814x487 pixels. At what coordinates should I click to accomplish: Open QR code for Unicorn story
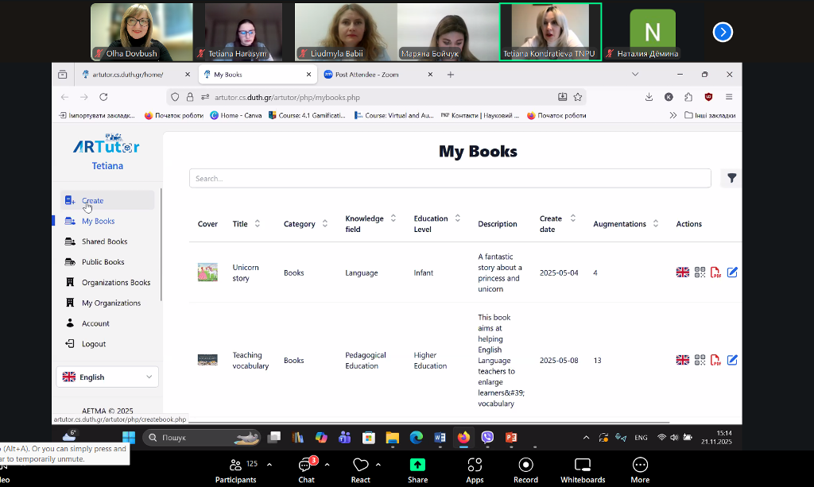coord(700,272)
